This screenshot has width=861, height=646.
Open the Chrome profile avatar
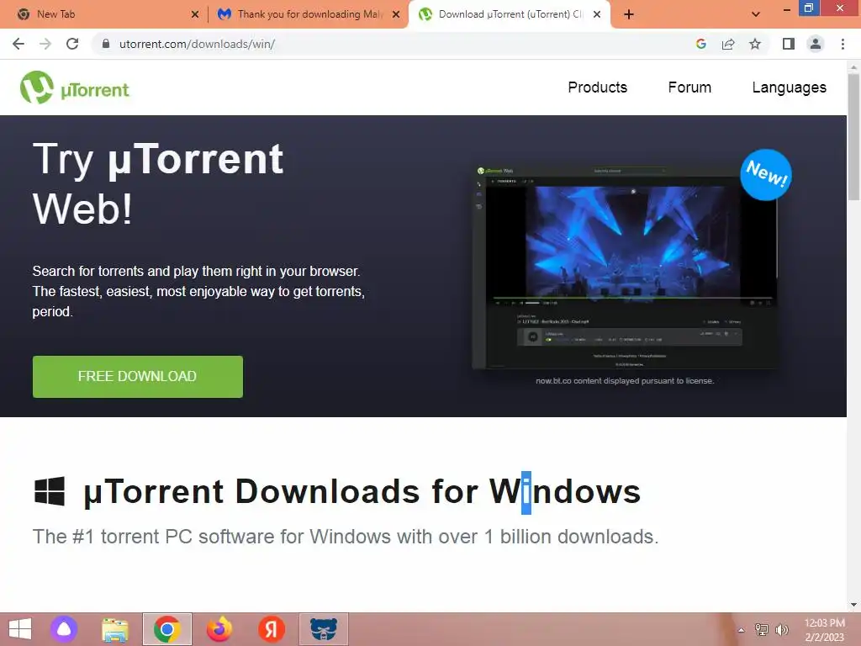pyautogui.click(x=816, y=44)
